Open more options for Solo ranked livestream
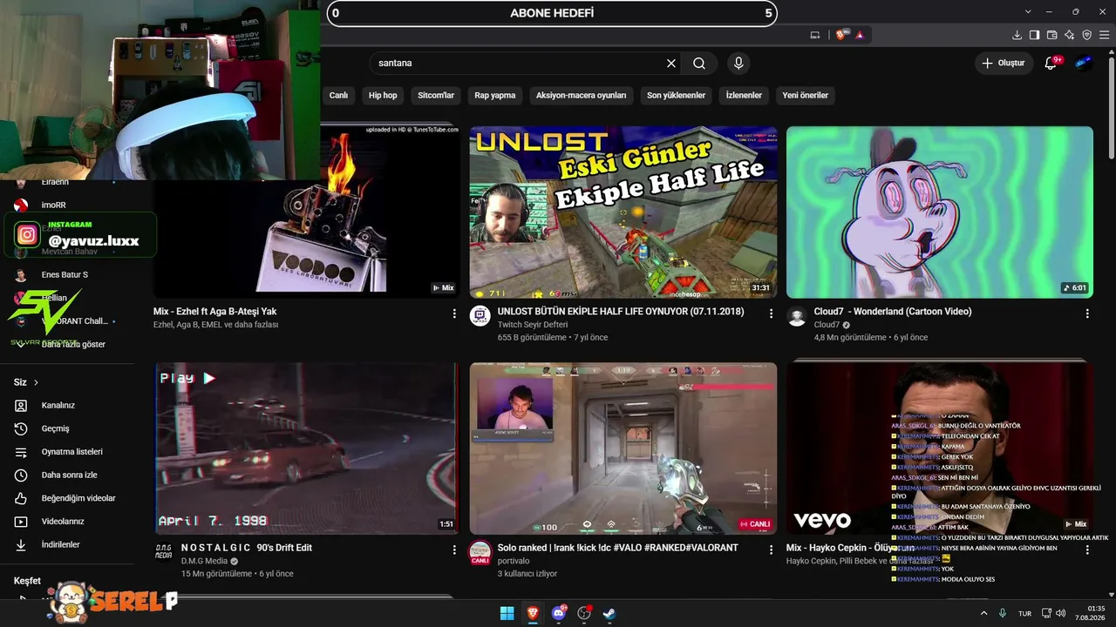The width and height of the screenshot is (1116, 627). pyautogui.click(x=771, y=549)
